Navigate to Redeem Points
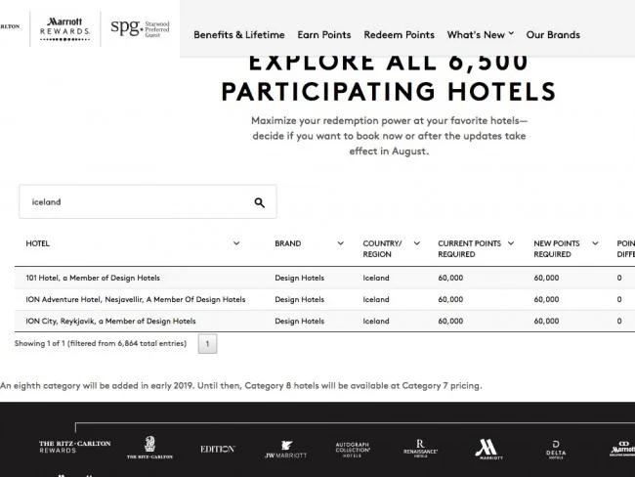Viewport: 635px width, 477px height. [399, 34]
